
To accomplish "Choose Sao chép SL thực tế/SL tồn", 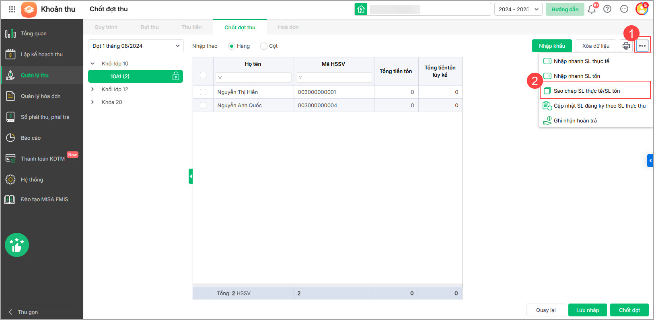I will tap(595, 91).
